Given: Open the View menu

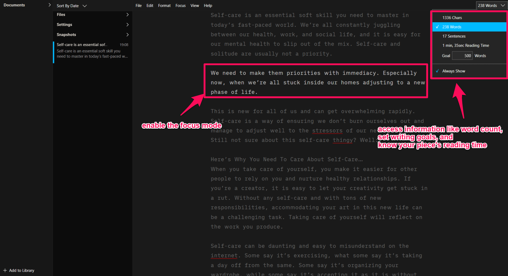Looking at the screenshot, I should click(194, 6).
